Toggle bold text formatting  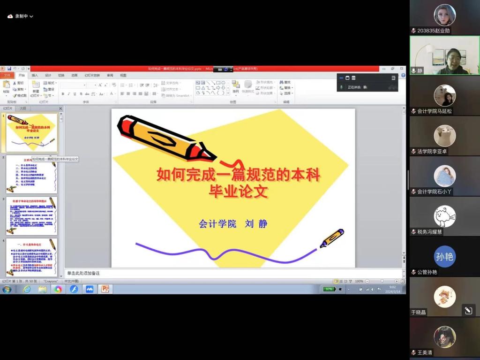(63, 94)
